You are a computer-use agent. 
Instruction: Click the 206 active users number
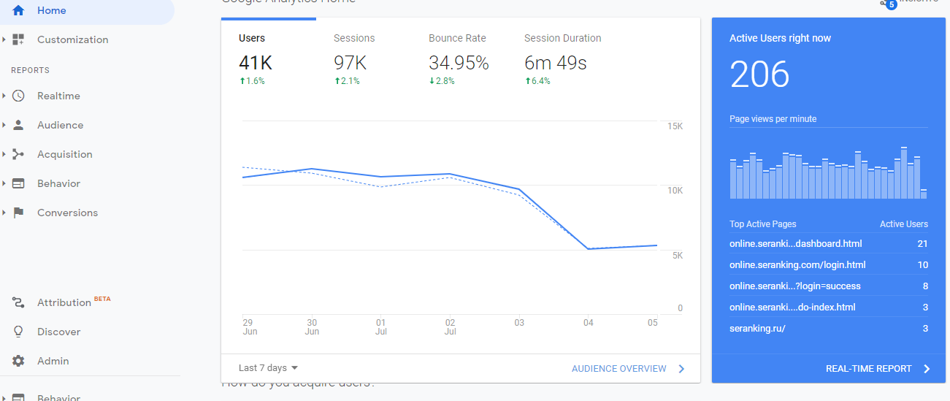(x=759, y=75)
